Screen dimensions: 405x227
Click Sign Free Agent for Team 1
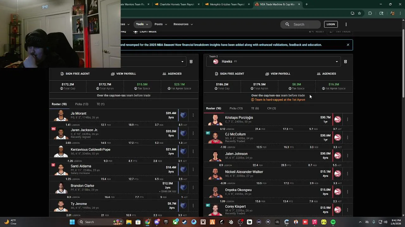(x=75, y=74)
